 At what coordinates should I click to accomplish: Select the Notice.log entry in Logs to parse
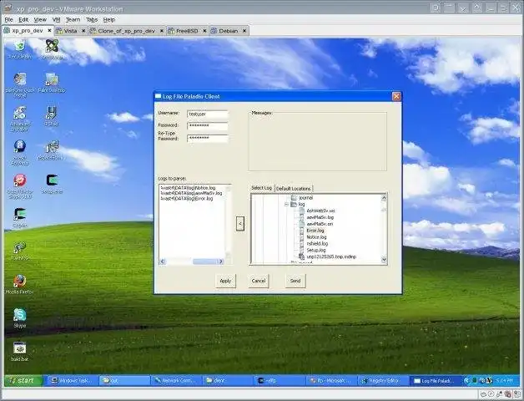(188, 188)
